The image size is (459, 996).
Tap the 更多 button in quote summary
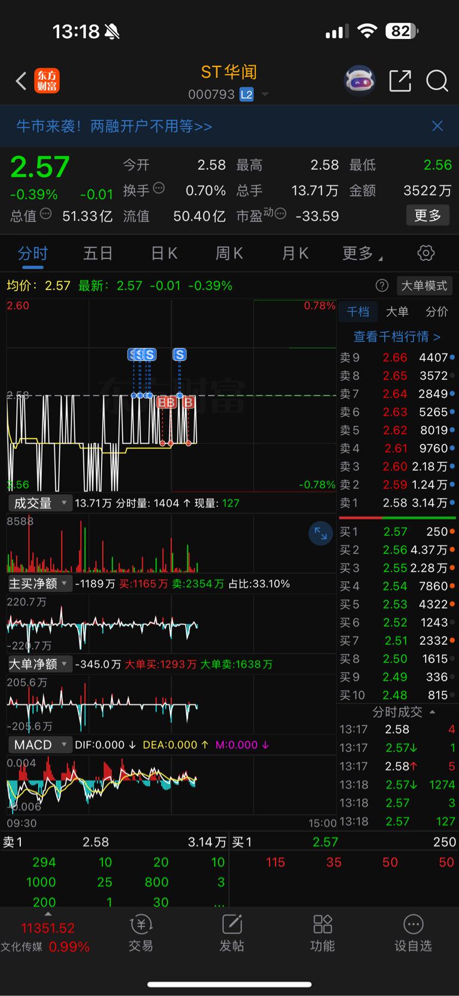pos(428,215)
